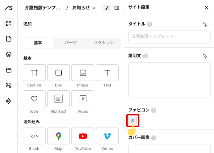The height and width of the screenshot is (153, 214).
Task: Switch to the セクション tab
Action: click(x=104, y=43)
